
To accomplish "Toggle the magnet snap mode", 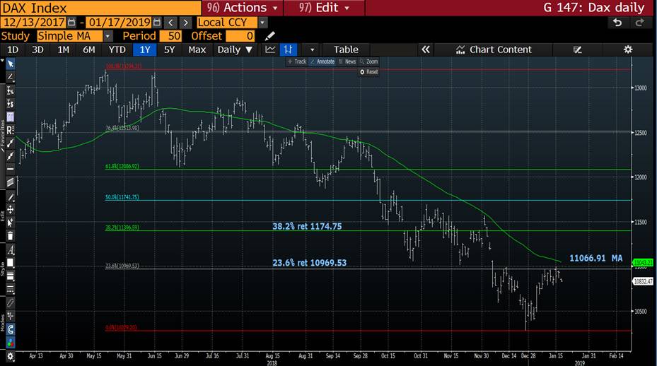I will pos(11,329).
